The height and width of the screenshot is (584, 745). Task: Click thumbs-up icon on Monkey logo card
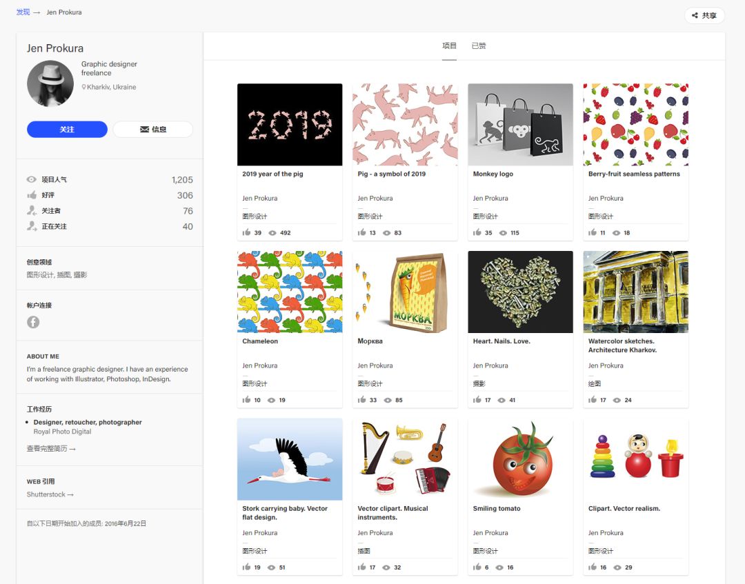tap(477, 232)
